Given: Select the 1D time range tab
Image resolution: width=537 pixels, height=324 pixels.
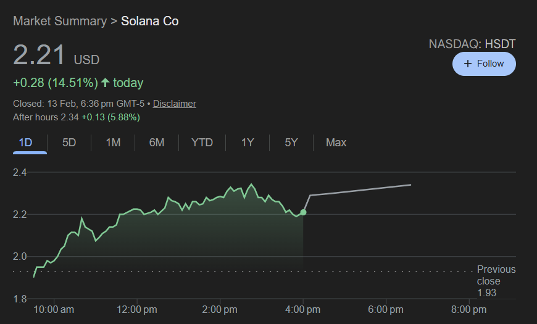Looking at the screenshot, I should (25, 143).
